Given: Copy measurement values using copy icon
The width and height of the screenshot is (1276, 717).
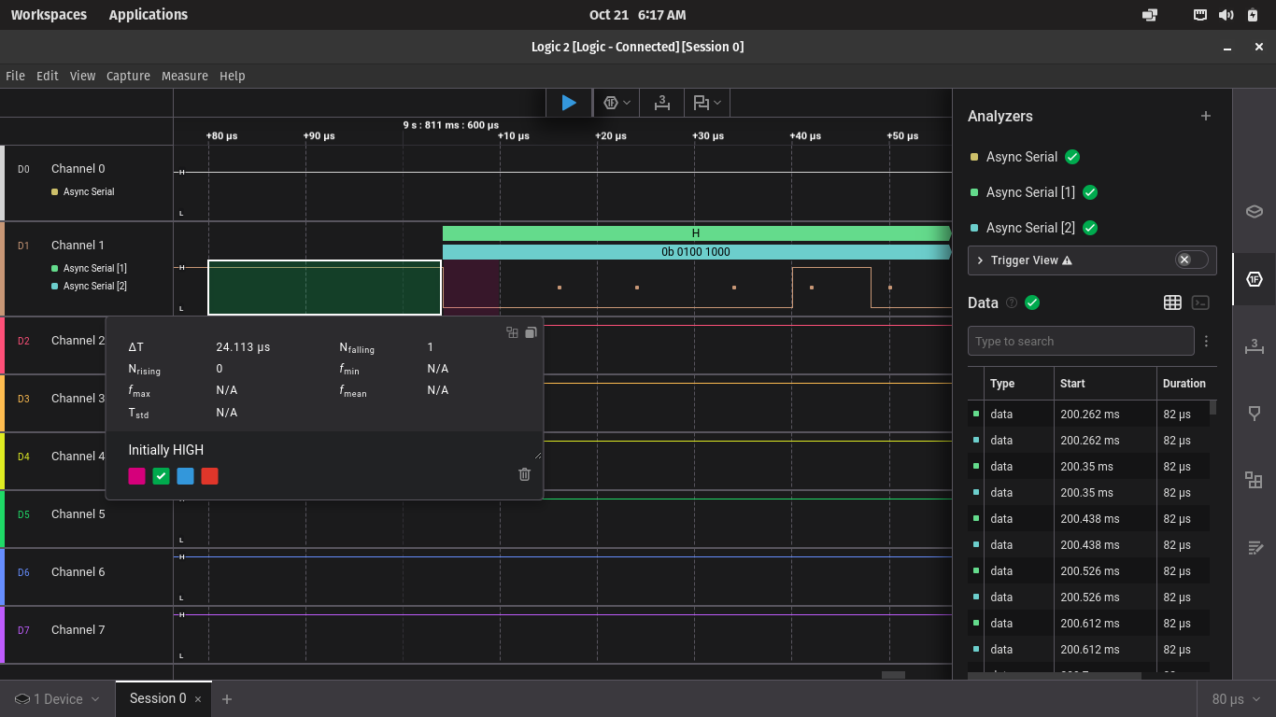Looking at the screenshot, I should pos(531,332).
